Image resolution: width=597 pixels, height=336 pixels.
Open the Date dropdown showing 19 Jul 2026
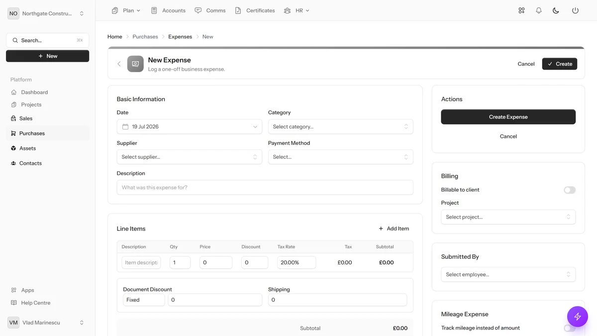[x=190, y=126]
